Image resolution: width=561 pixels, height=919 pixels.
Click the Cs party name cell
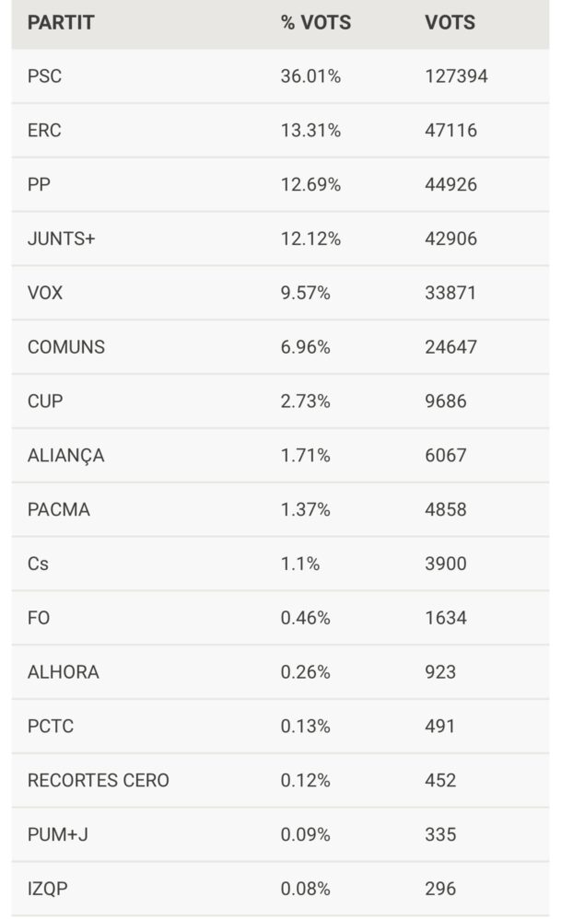[x=39, y=564]
